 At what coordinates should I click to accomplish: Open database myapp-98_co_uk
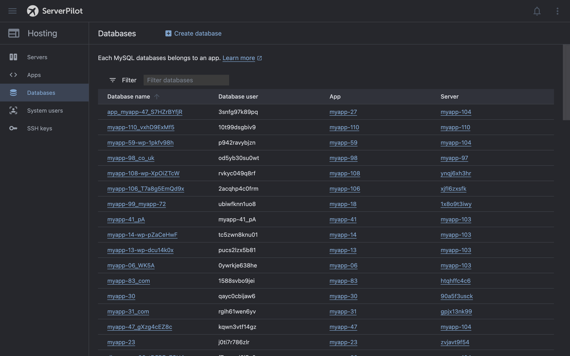tap(131, 158)
